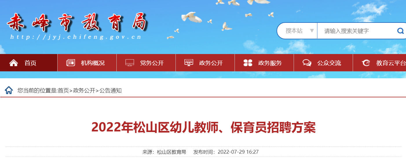Click the newspaper icon beside 机构概况

click(x=71, y=63)
